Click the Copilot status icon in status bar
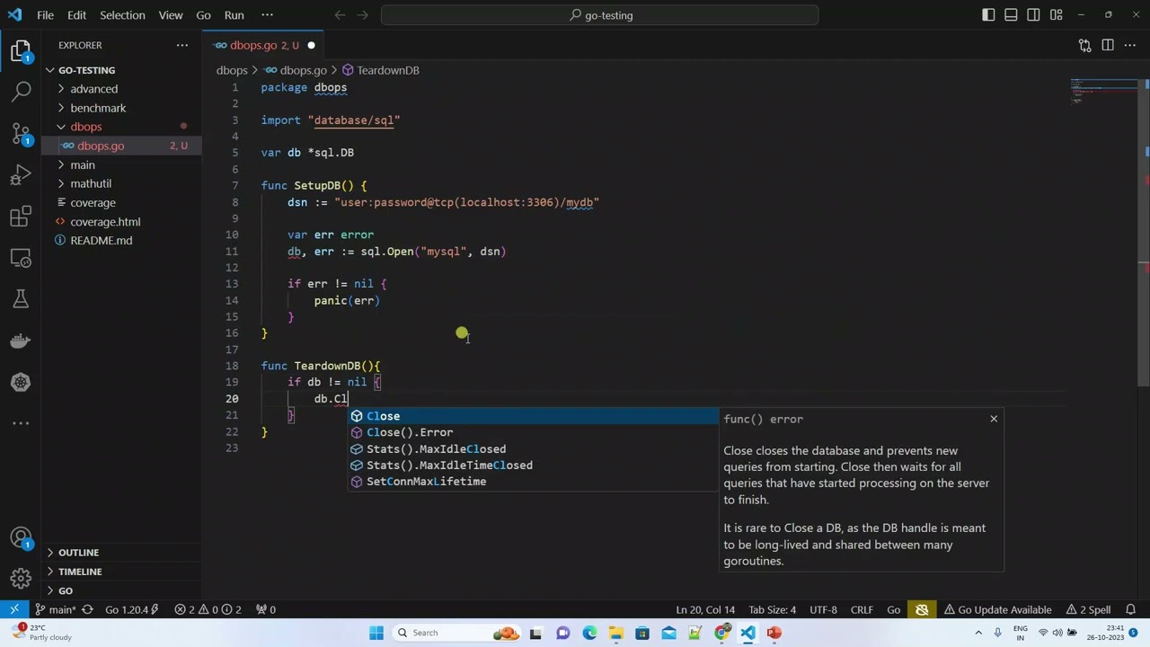This screenshot has height=647, width=1150. click(922, 609)
